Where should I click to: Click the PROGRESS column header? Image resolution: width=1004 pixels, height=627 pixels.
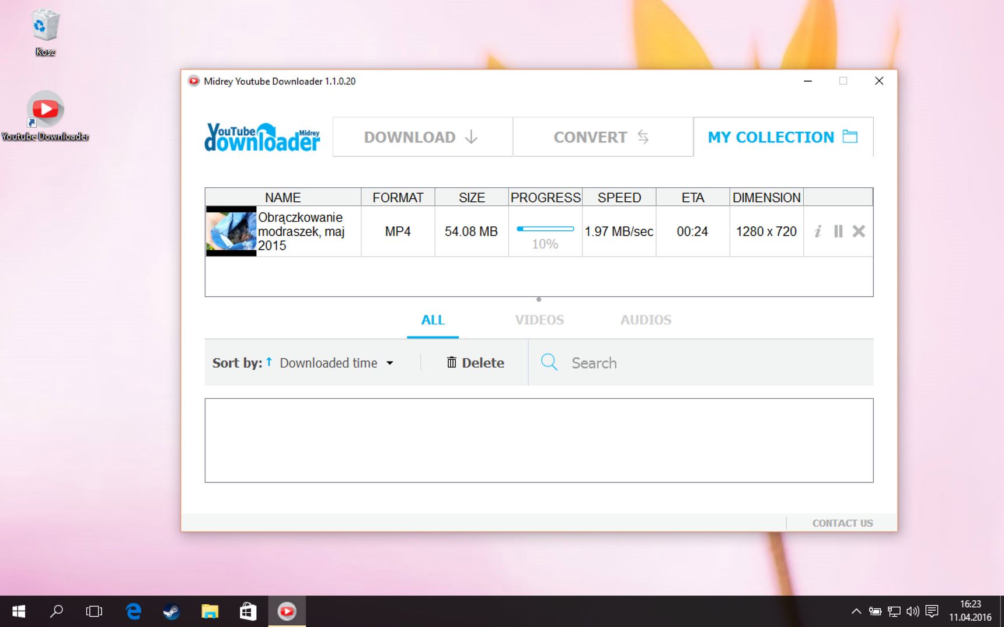545,198
